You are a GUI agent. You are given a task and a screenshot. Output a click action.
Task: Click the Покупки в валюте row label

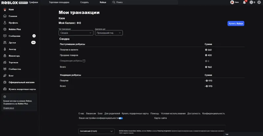coord(69,50)
